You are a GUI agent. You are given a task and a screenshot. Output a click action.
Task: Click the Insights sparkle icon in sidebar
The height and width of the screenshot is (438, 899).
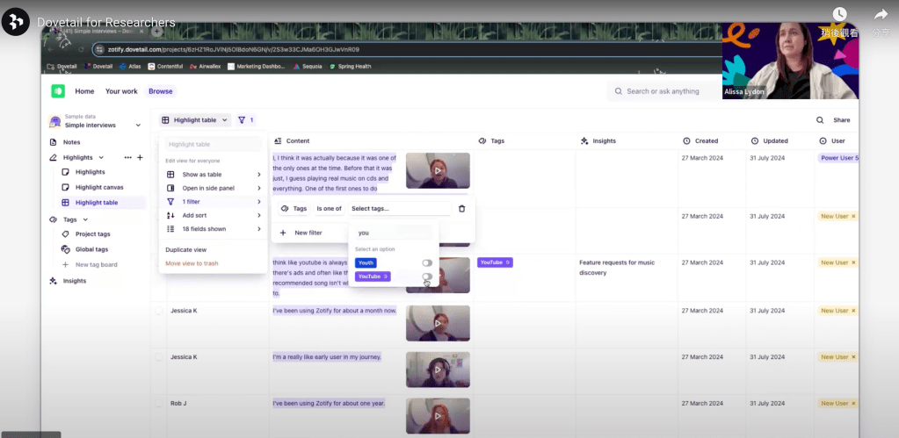(x=54, y=281)
